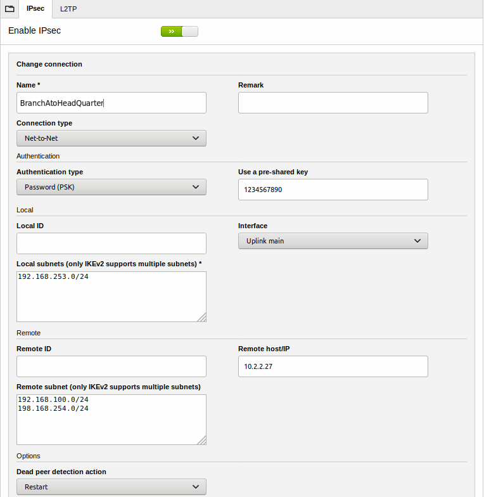484x497 pixels.
Task: Toggle the Enable IPsec switch
Action: 179,31
